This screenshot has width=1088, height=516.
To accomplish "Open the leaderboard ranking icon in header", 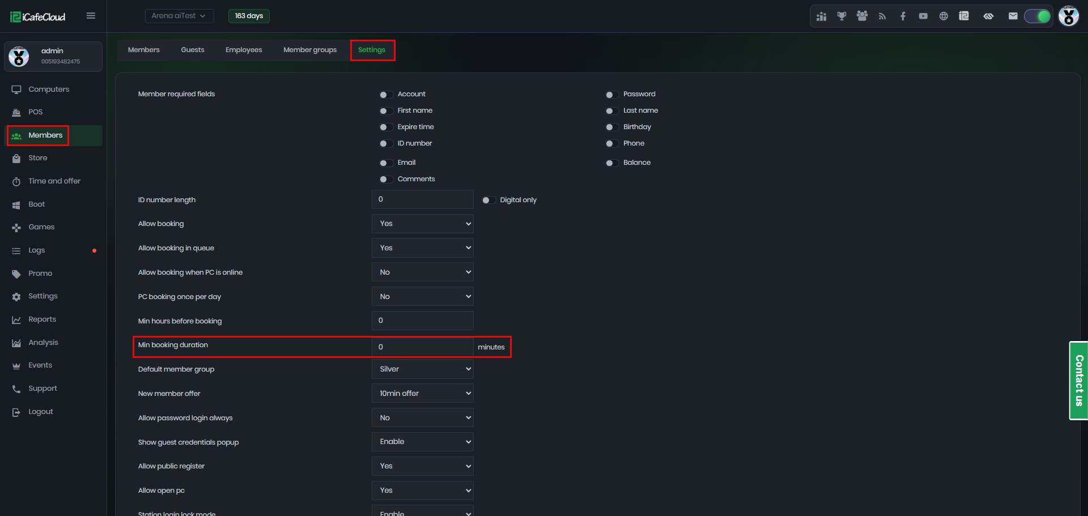I will (x=821, y=16).
